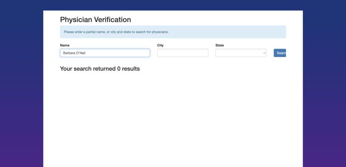Click the Physician Verification heading

pyautogui.click(x=95, y=20)
